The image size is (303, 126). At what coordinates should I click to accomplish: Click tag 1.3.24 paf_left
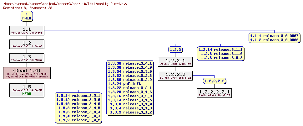click(124, 84)
